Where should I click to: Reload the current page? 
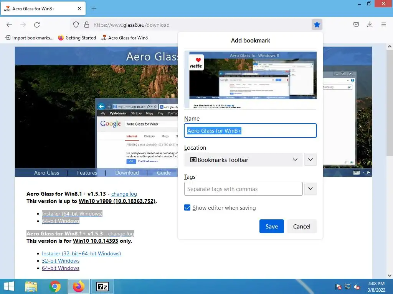(x=37, y=24)
